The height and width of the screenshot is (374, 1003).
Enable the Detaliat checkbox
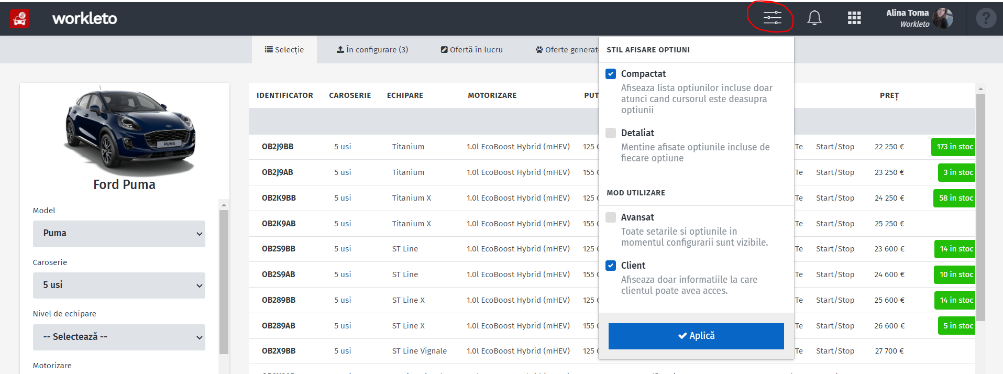pyautogui.click(x=611, y=133)
